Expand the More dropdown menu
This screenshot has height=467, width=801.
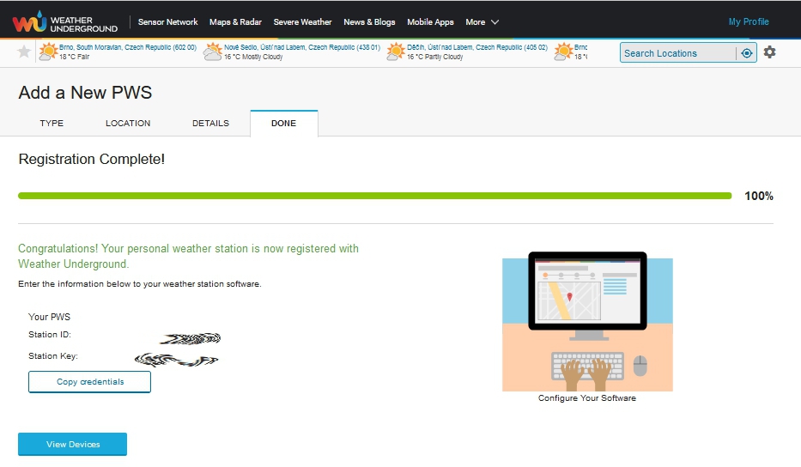click(x=482, y=22)
